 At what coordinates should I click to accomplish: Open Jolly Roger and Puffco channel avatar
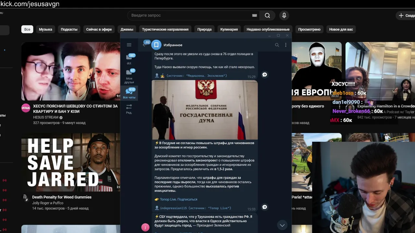pos(26,198)
